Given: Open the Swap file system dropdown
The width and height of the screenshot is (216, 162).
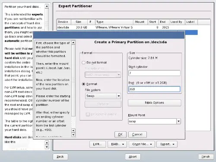Looking at the screenshot, I should click(x=103, y=96).
